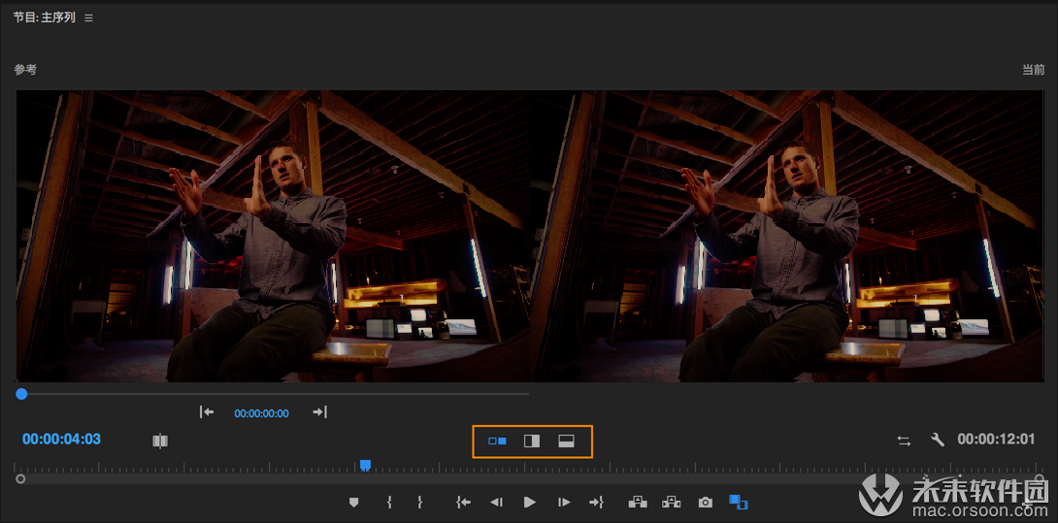The image size is (1058, 523).
Task: Select side by side comparison layout
Action: tap(497, 441)
